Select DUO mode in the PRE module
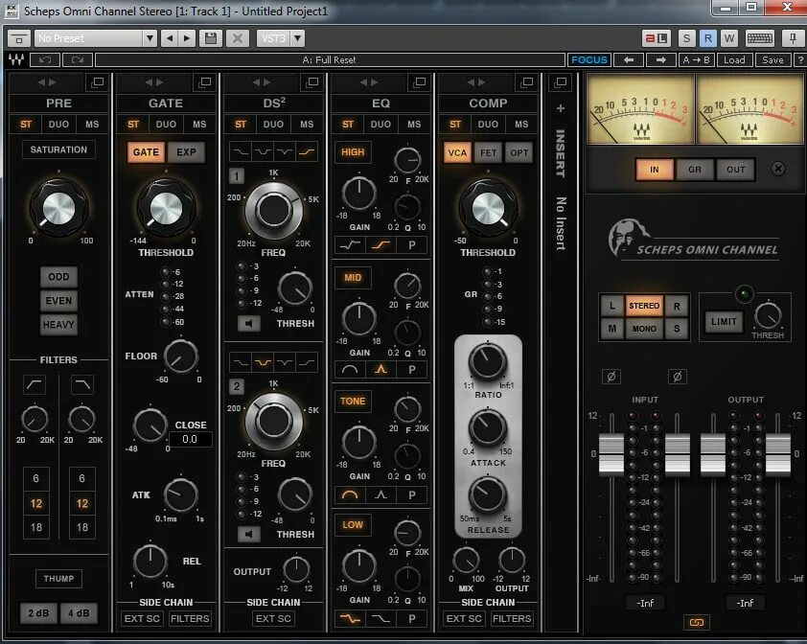 point(58,124)
